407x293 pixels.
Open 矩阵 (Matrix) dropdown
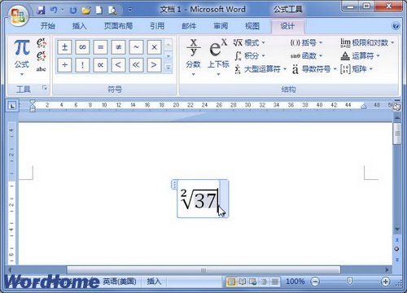click(356, 69)
